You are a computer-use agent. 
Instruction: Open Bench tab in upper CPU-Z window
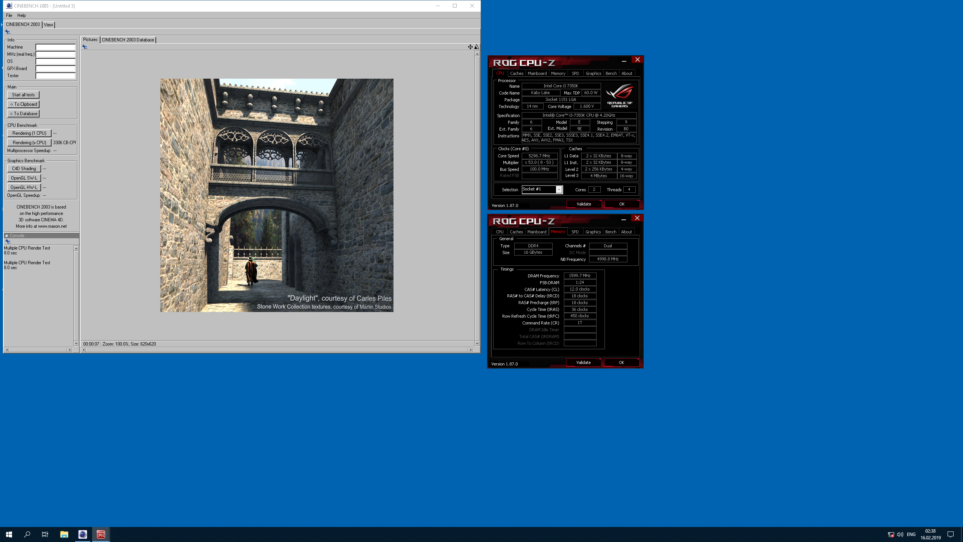[x=611, y=73]
